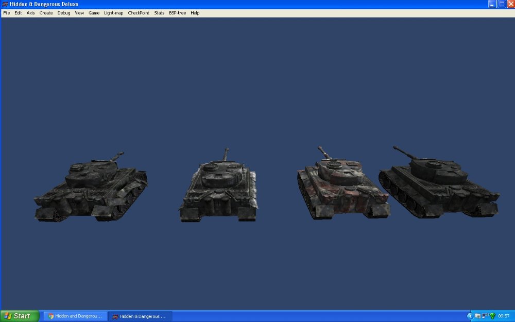Open the View menu
The image size is (515, 322).
pos(78,13)
